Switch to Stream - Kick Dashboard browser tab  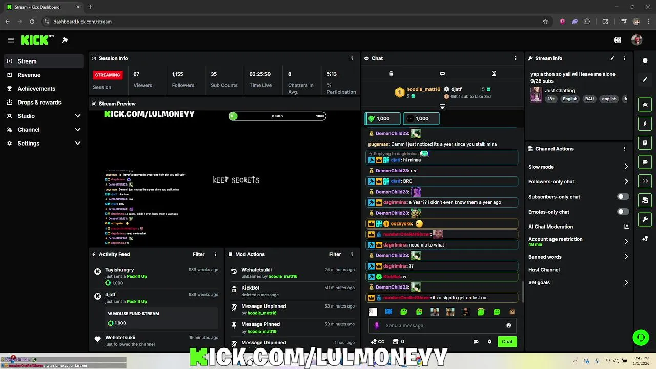43,7
